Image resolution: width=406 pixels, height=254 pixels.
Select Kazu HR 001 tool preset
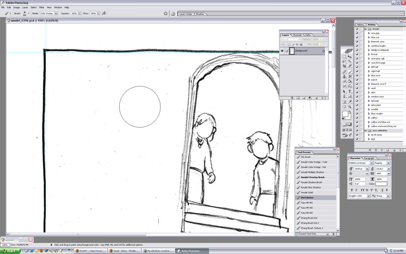coord(316,203)
